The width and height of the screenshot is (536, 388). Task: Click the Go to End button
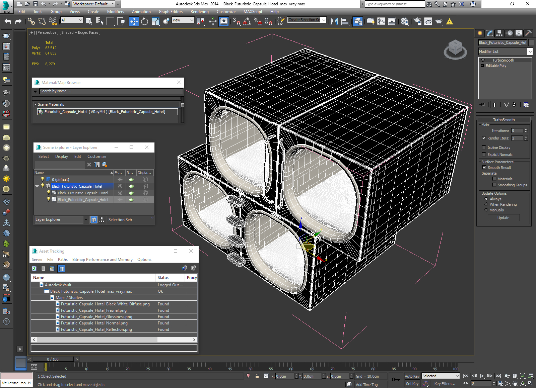click(498, 376)
